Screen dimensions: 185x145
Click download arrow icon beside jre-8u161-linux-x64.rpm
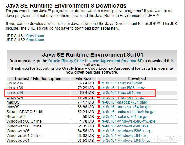click(99, 93)
